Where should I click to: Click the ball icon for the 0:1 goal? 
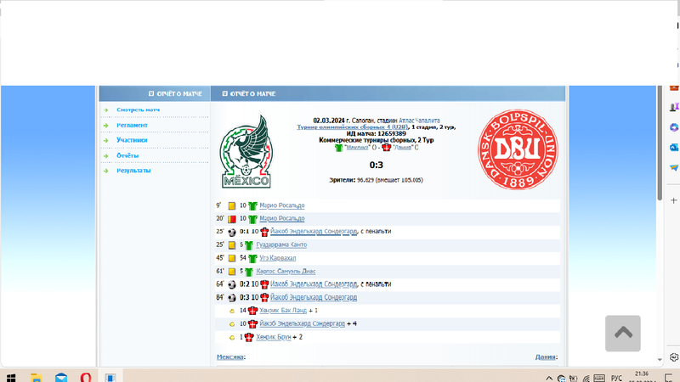(x=232, y=232)
